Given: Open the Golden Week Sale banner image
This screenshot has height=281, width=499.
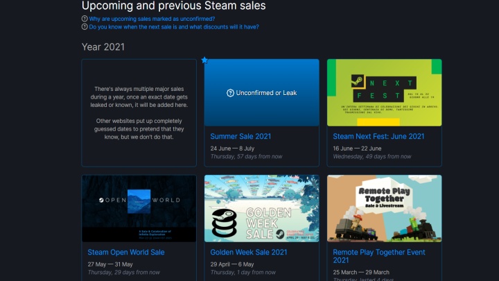Looking at the screenshot, I should tap(261, 208).
